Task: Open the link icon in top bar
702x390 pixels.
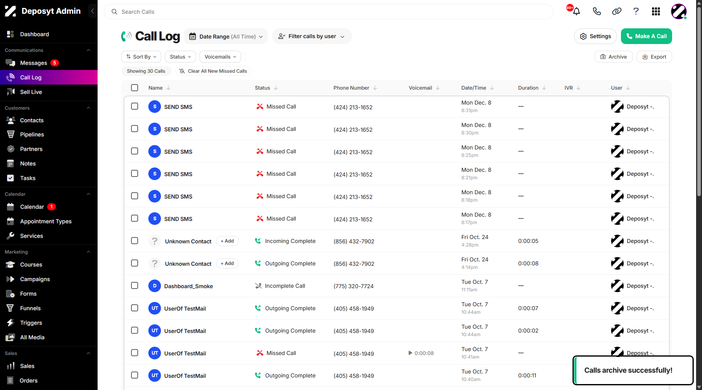Action: tap(617, 11)
